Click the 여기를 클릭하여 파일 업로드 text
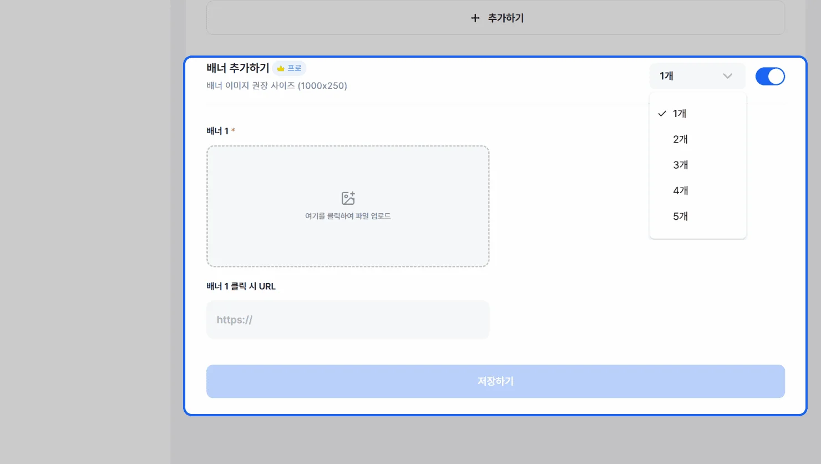 pos(348,216)
